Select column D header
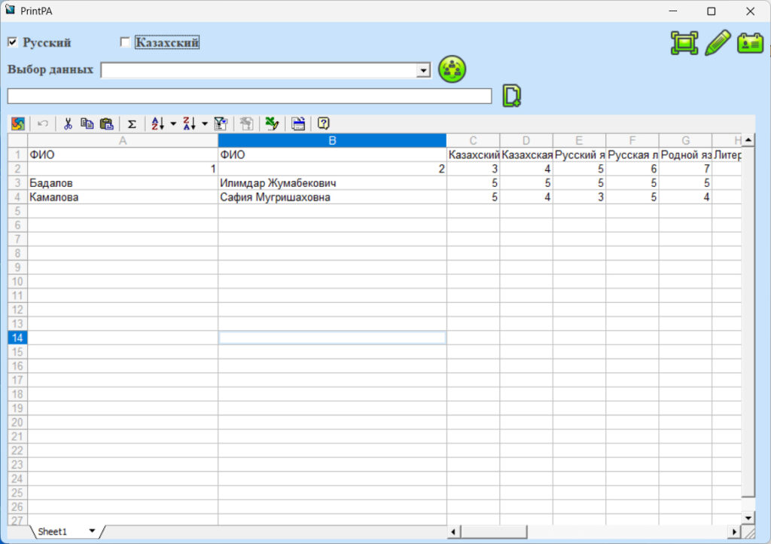Screen dimensions: 771x544 point(526,141)
